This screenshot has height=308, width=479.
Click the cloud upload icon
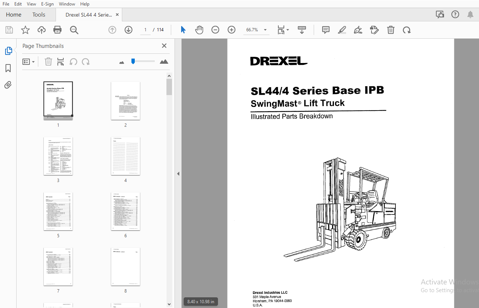click(x=42, y=30)
